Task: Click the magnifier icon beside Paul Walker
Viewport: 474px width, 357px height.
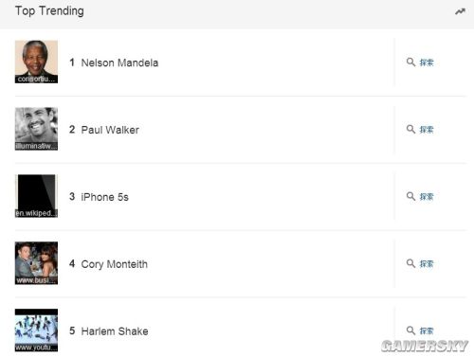Action: (x=410, y=129)
